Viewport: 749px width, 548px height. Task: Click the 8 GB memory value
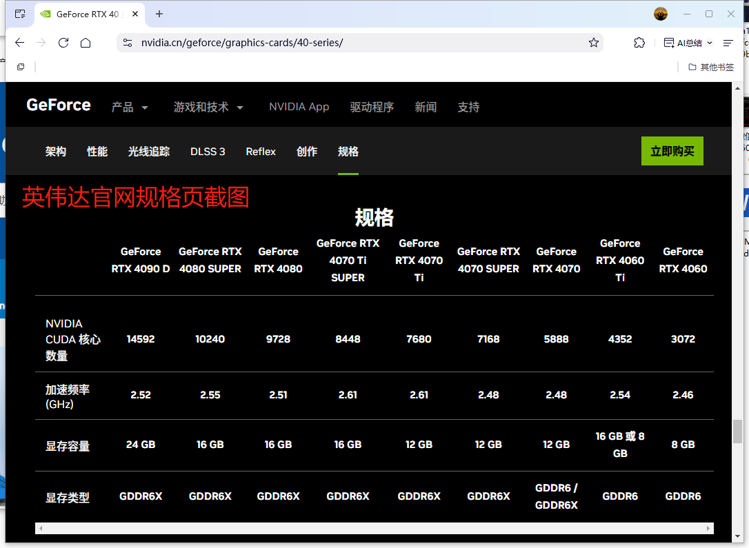(683, 445)
